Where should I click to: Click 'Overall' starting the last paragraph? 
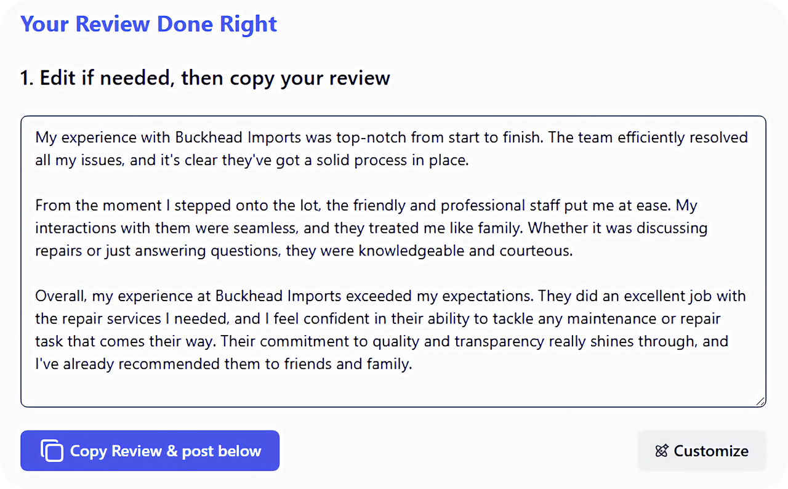(x=60, y=296)
